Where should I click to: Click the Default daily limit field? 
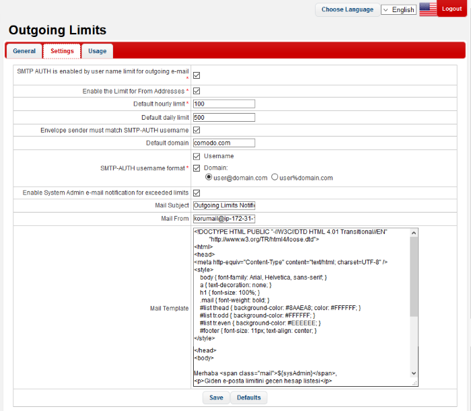coord(224,118)
